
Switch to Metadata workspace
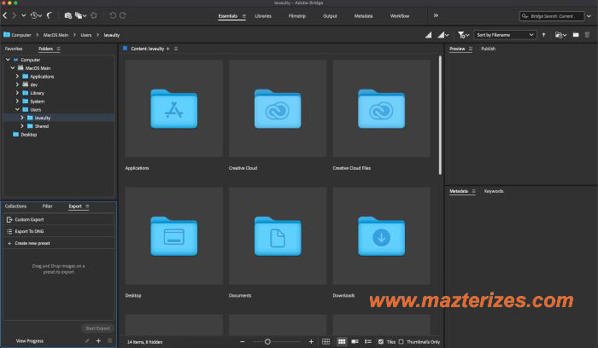tap(363, 16)
